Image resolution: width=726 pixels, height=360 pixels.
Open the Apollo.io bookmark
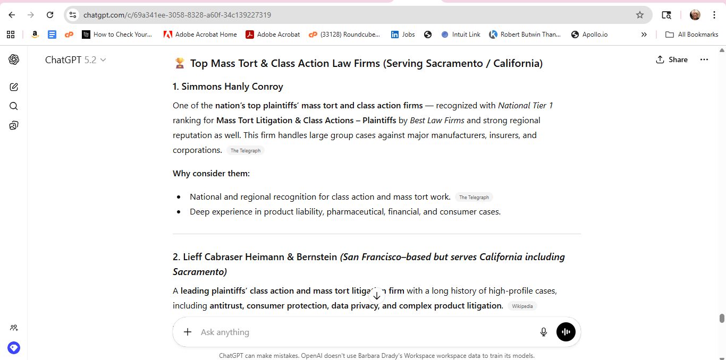(589, 35)
